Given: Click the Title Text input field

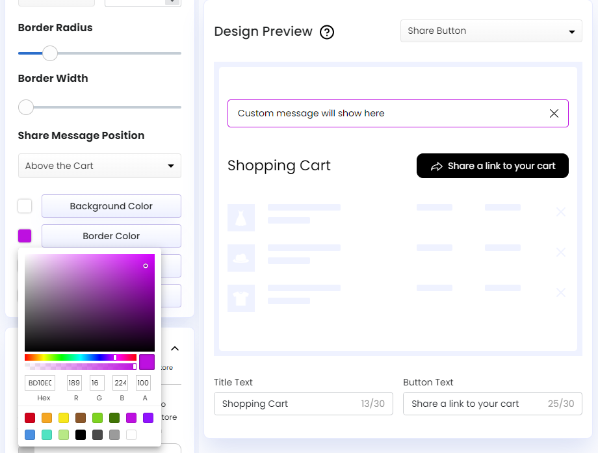Looking at the screenshot, I should coord(303,404).
